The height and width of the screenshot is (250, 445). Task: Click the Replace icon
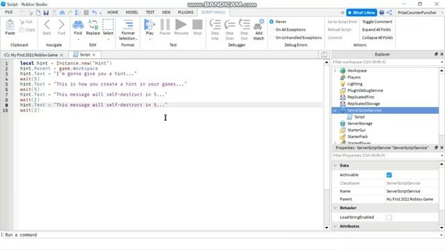click(x=93, y=25)
